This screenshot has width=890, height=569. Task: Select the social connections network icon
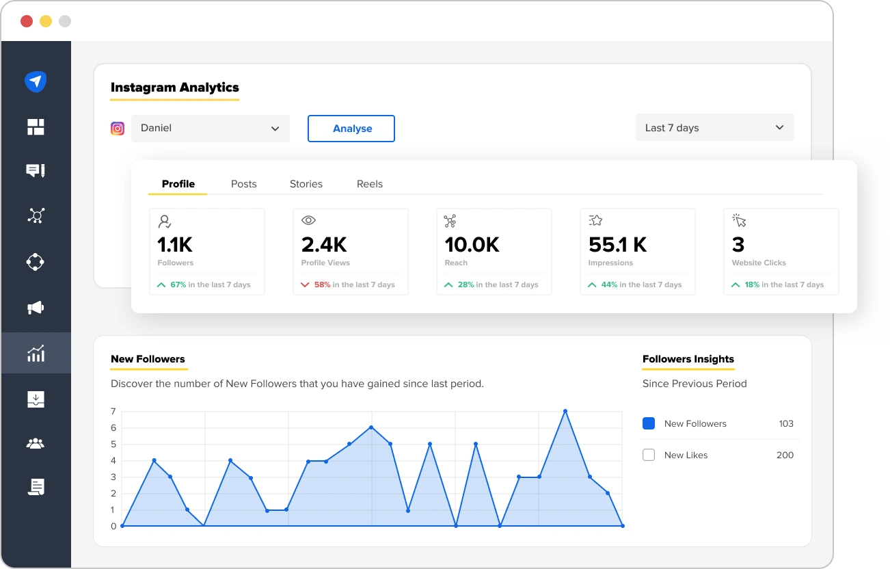[x=36, y=215]
